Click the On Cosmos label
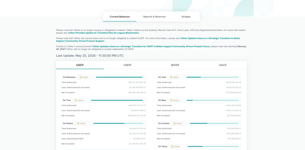Image resolution: width=305 pixels, height=150 pixels. (x=164, y=123)
